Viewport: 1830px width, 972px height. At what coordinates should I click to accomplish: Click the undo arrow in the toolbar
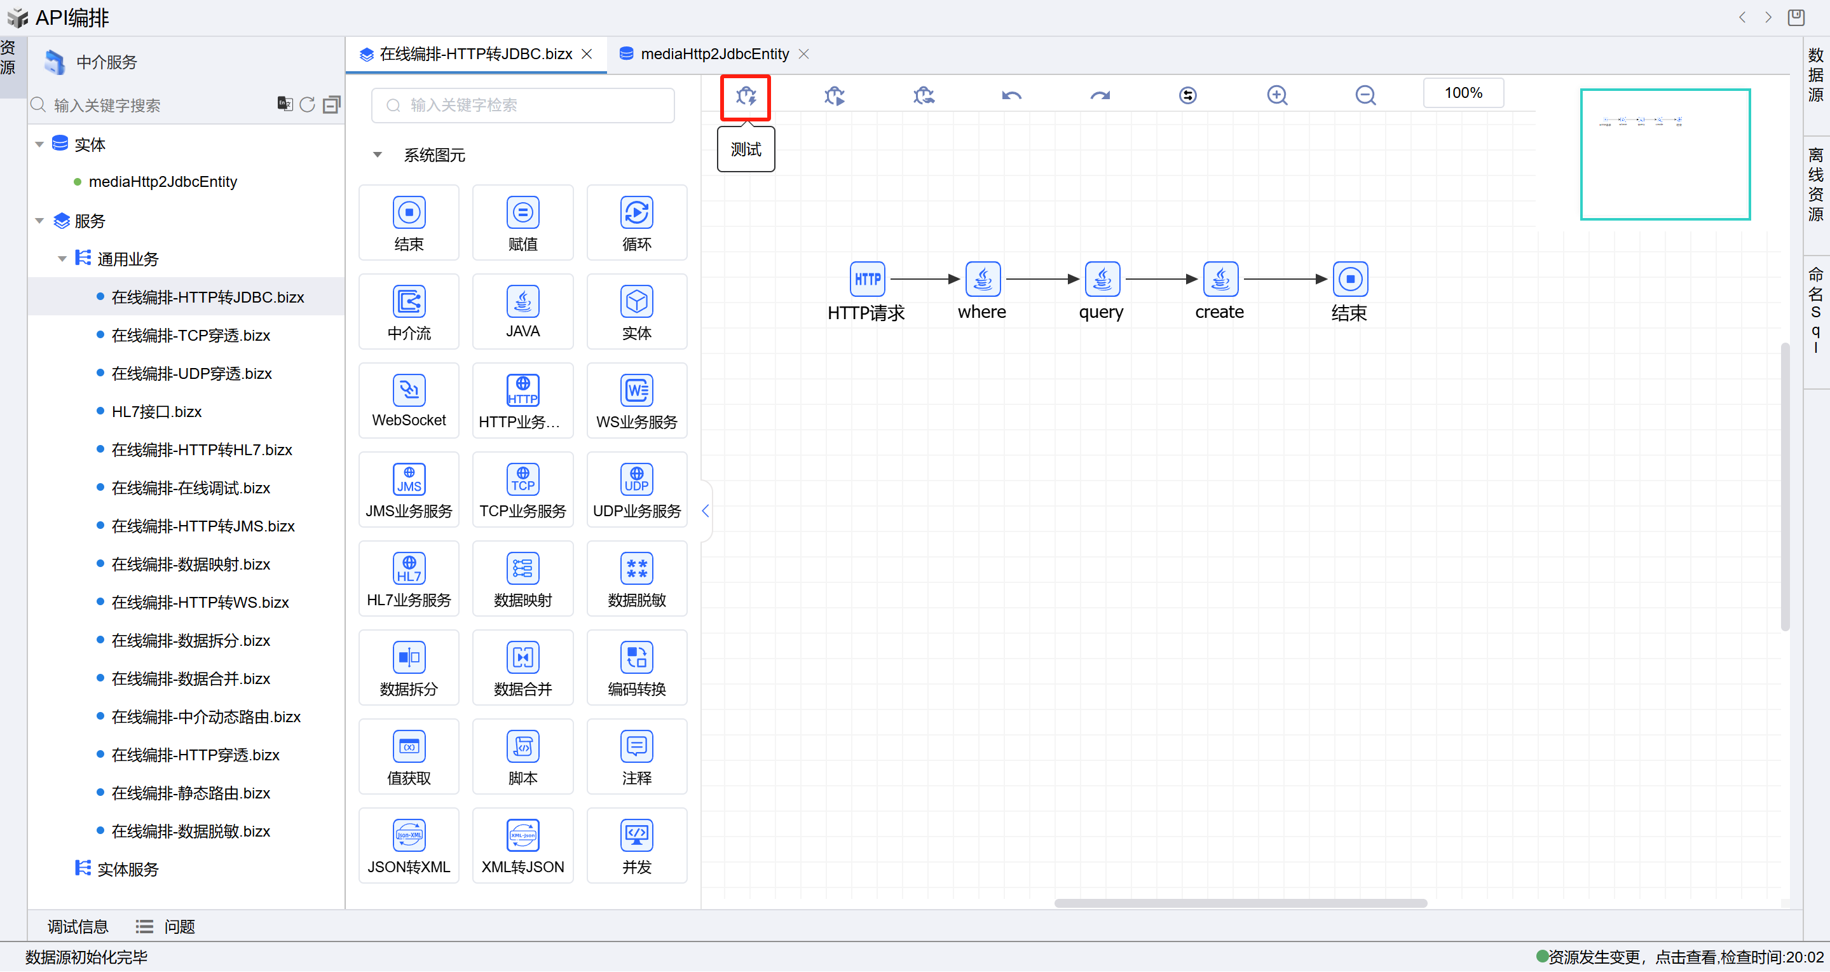(x=1011, y=95)
